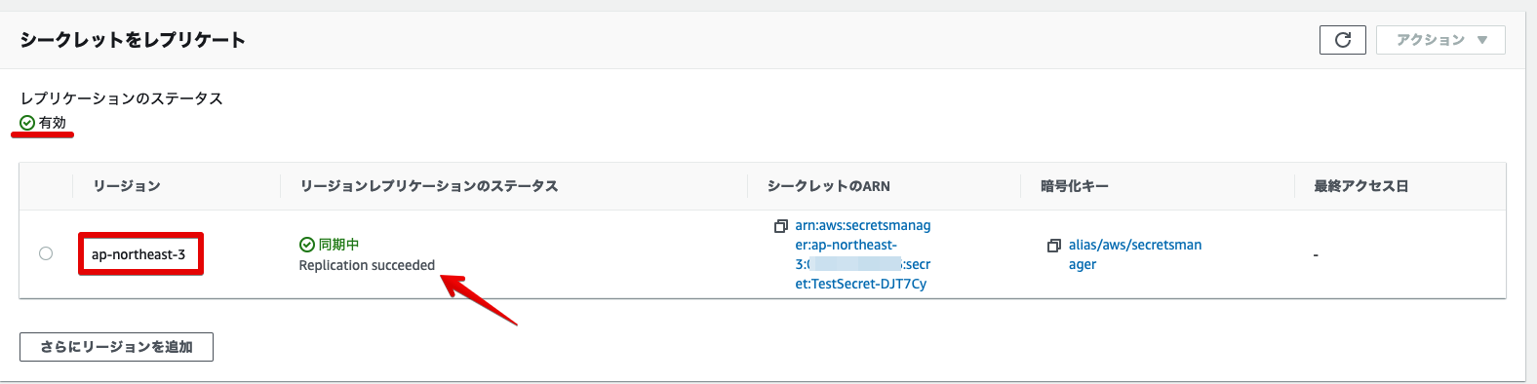Open the TestSecret ARN link

click(863, 254)
